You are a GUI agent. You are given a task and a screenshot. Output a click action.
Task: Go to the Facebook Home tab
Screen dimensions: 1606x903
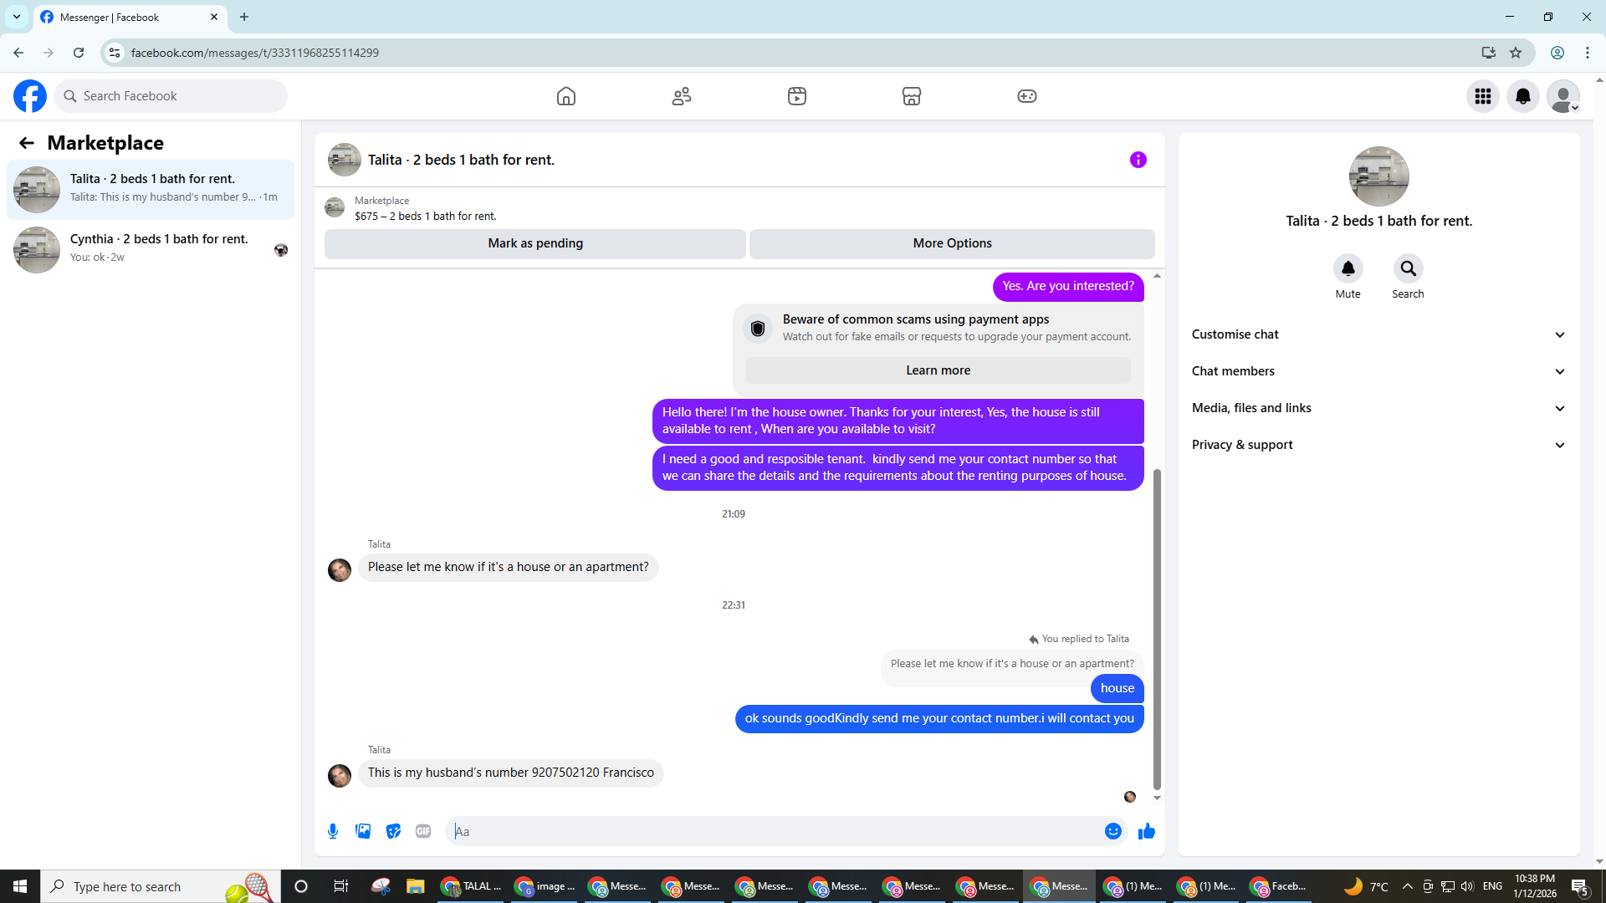[x=566, y=96]
